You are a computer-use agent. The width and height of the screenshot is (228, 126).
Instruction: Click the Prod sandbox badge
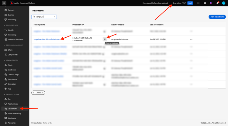[x=190, y=3]
